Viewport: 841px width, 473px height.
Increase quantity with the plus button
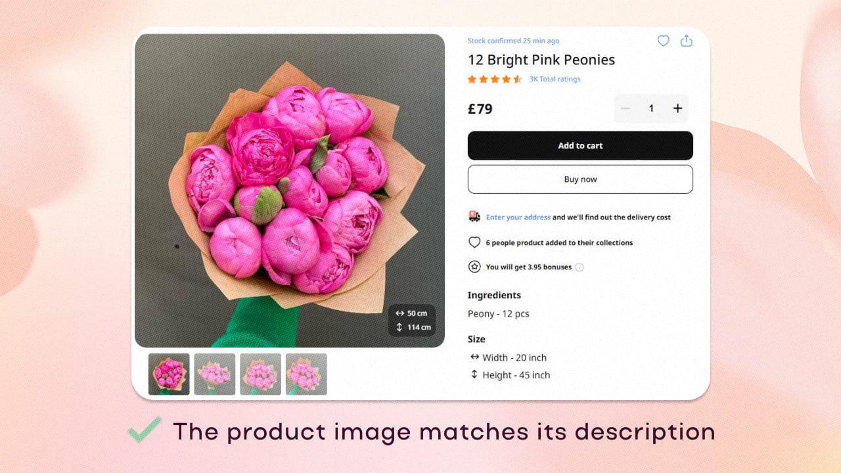tap(677, 108)
